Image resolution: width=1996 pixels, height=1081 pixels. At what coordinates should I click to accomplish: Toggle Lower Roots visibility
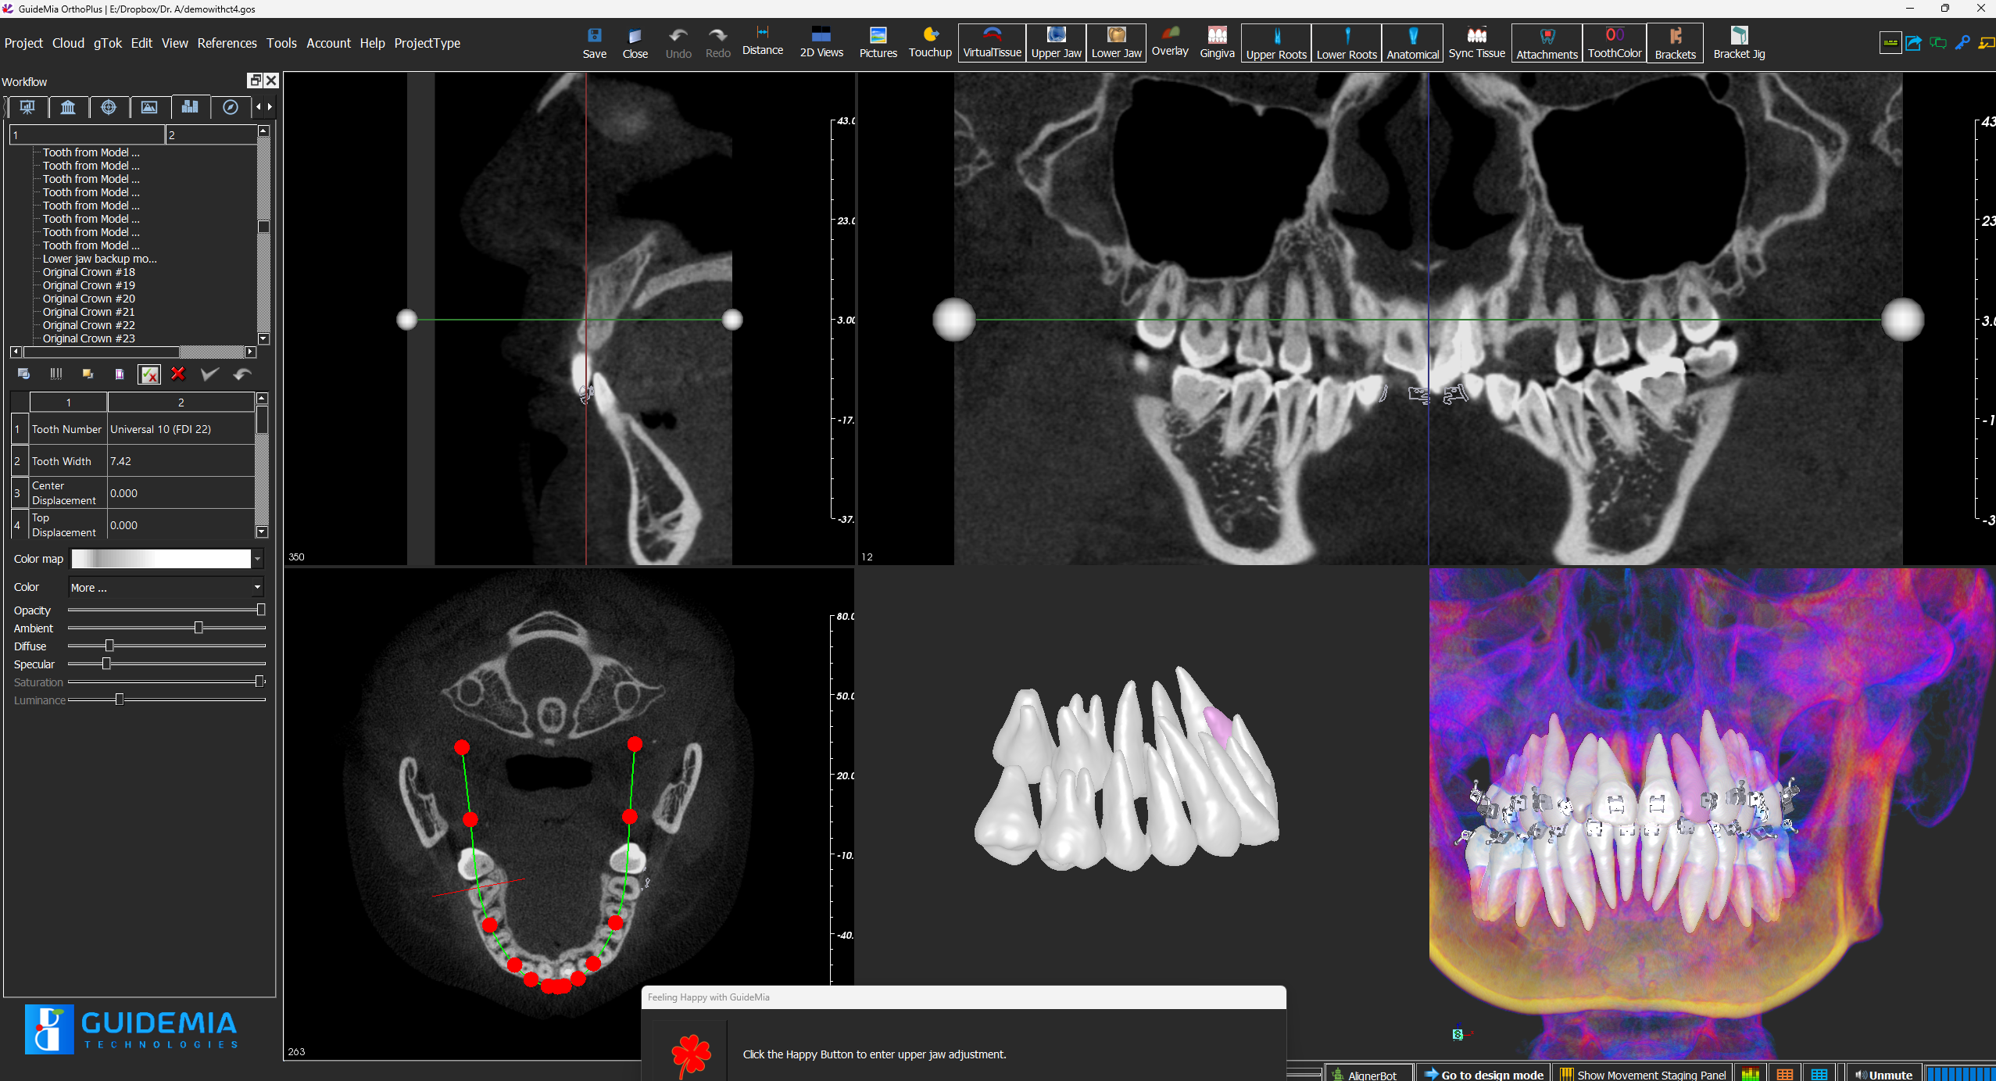click(x=1346, y=42)
